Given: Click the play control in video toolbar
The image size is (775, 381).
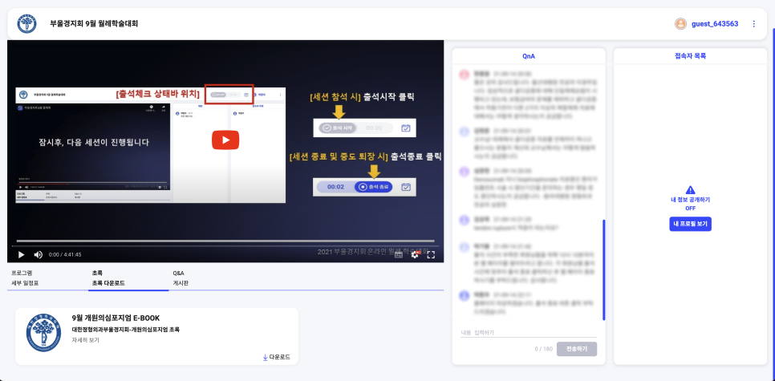Looking at the screenshot, I should point(21,254).
